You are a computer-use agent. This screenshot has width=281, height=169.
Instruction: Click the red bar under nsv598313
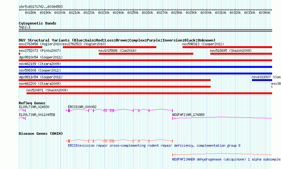pos(227,47)
